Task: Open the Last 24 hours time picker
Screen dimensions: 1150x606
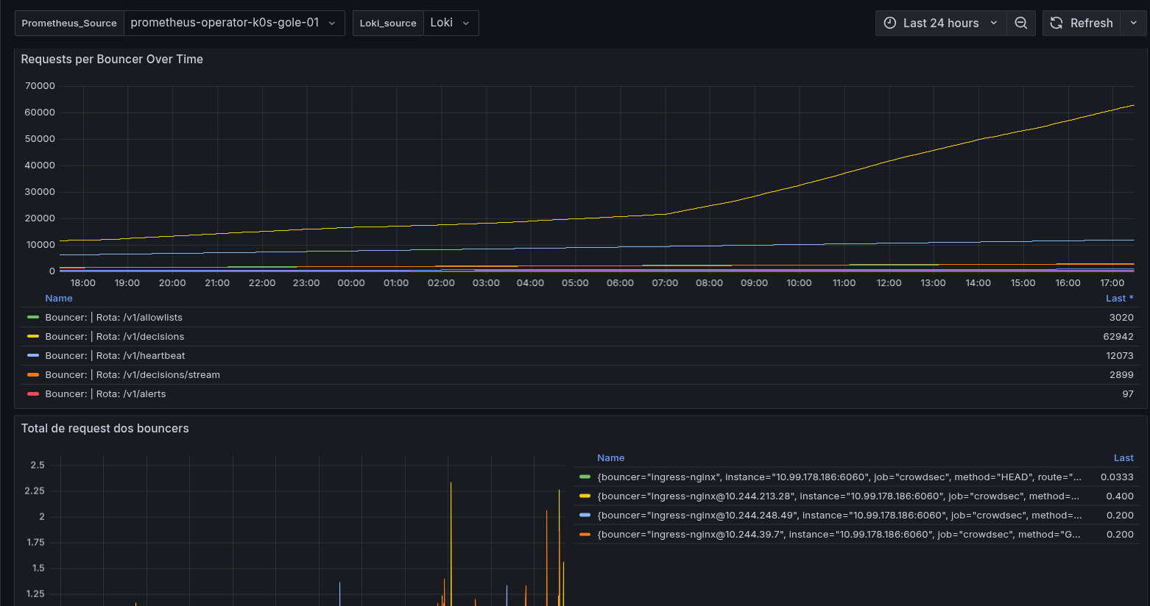Action: pos(941,23)
